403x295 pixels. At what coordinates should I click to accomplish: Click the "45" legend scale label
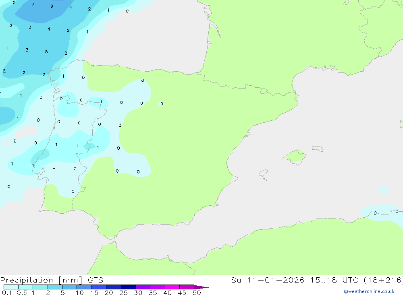coord(182,293)
